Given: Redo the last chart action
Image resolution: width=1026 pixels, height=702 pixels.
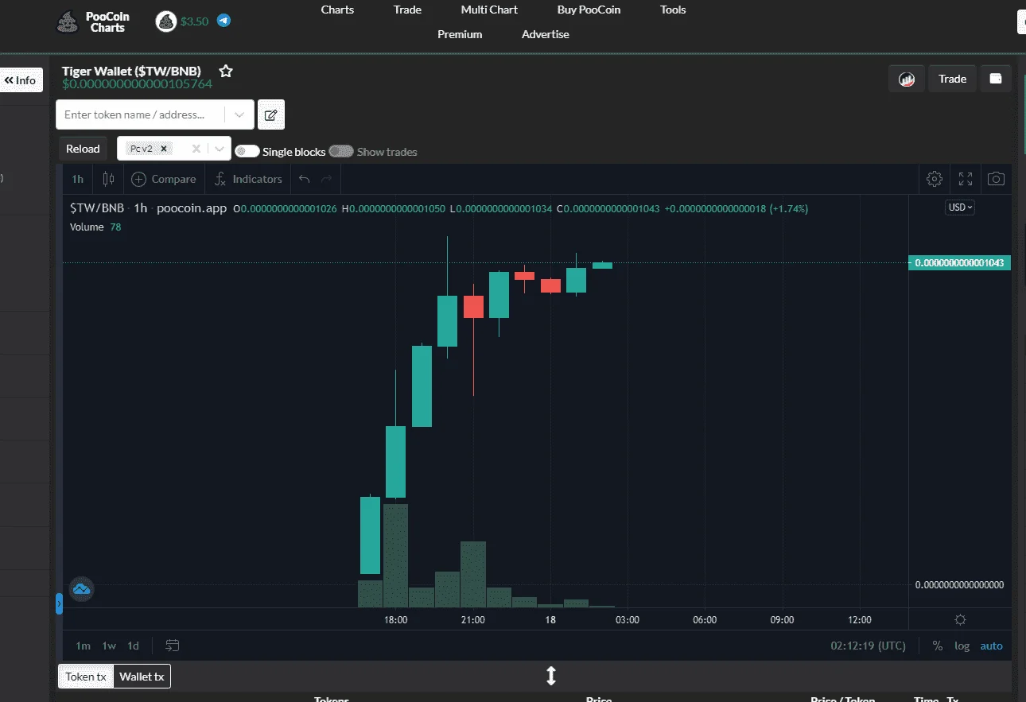Looking at the screenshot, I should (x=326, y=179).
